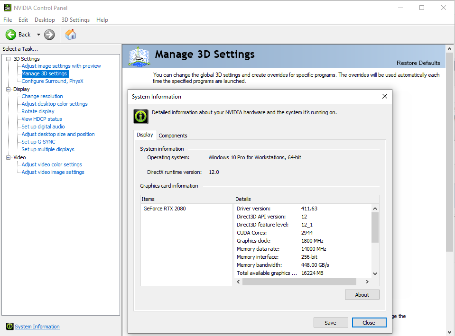This screenshot has height=336, width=455.
Task: Click the About button
Action: coord(362,295)
